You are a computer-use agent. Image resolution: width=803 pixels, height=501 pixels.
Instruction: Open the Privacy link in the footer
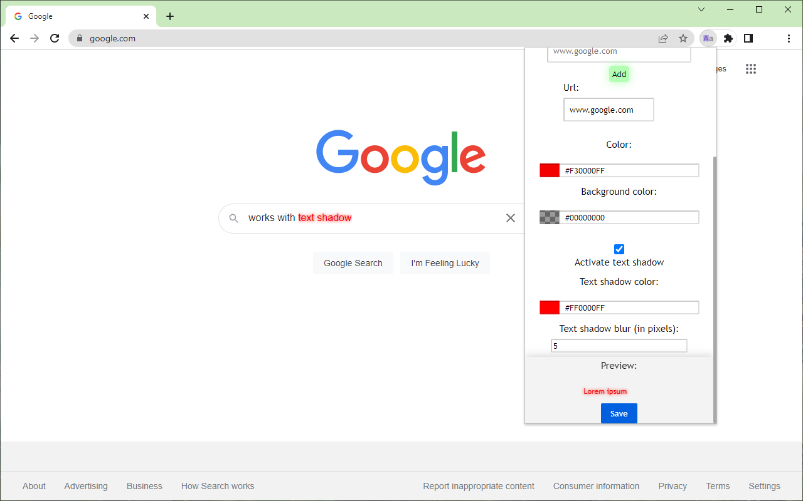[672, 486]
